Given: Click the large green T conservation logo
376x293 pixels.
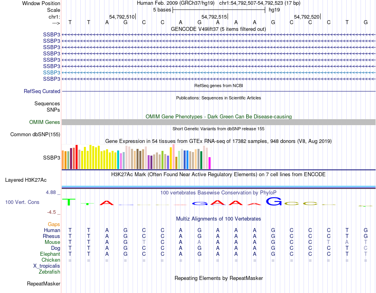Looking at the screenshot, I should (x=69, y=202).
